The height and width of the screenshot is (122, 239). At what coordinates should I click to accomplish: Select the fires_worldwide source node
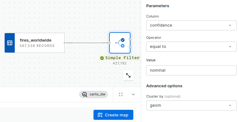click(x=35, y=43)
